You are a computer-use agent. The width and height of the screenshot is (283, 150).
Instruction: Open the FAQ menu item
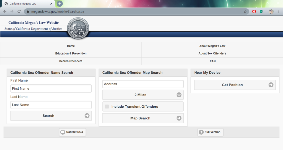[x=212, y=61]
